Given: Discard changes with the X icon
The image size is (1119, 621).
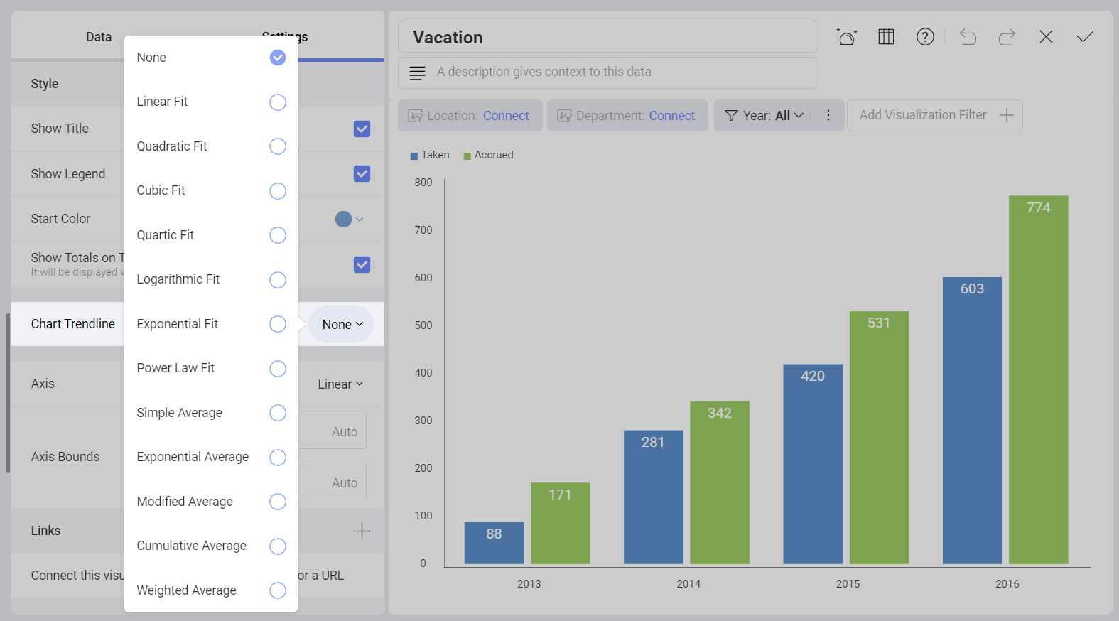Looking at the screenshot, I should click(x=1046, y=37).
